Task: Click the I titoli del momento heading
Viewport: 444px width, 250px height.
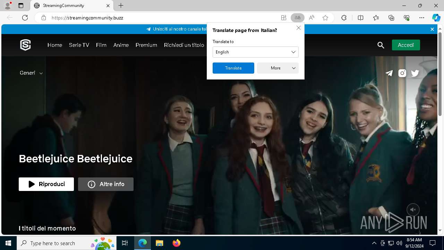Action: pyautogui.click(x=47, y=228)
